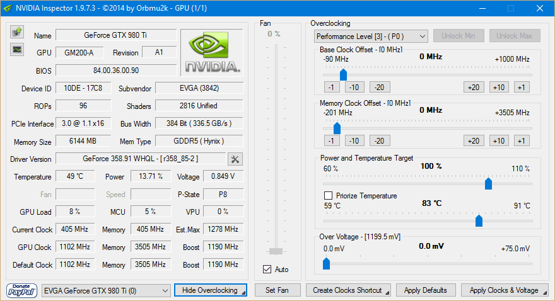Open the Create Clocks Shortcut arrow menu
Image resolution: width=555 pixels, height=301 pixels.
pyautogui.click(x=387, y=293)
